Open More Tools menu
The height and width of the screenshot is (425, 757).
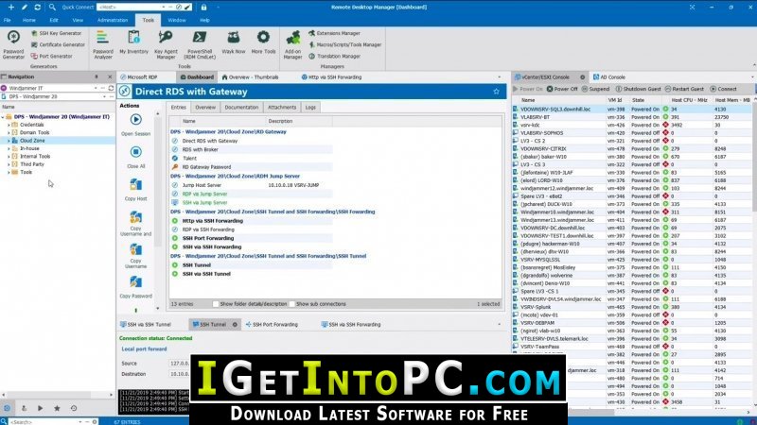click(x=263, y=42)
